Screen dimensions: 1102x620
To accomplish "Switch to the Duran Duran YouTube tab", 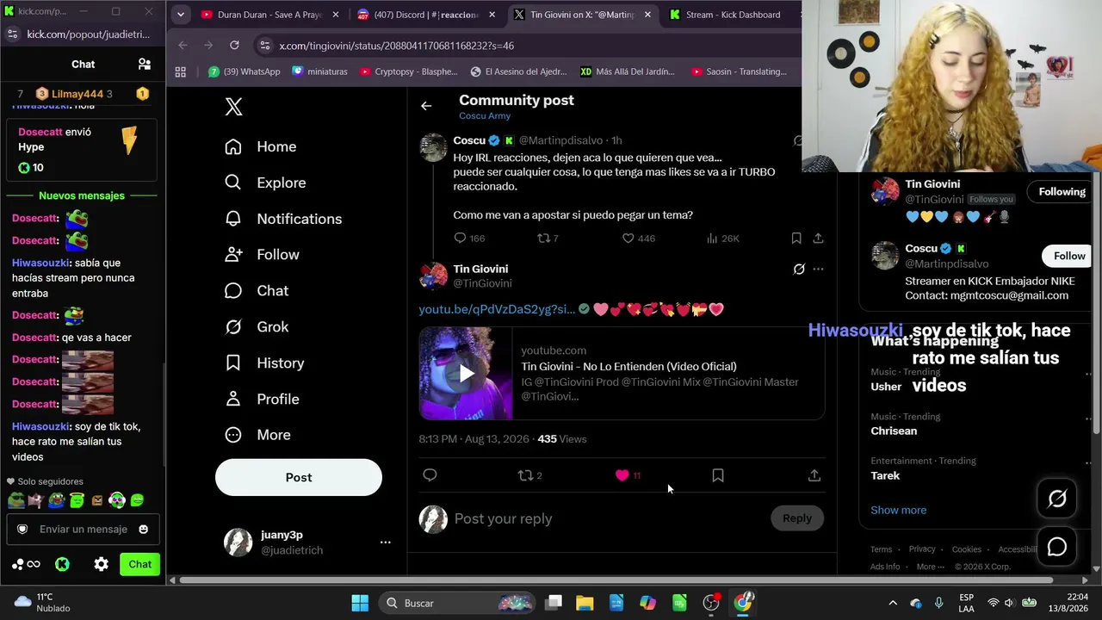I will click(x=269, y=15).
